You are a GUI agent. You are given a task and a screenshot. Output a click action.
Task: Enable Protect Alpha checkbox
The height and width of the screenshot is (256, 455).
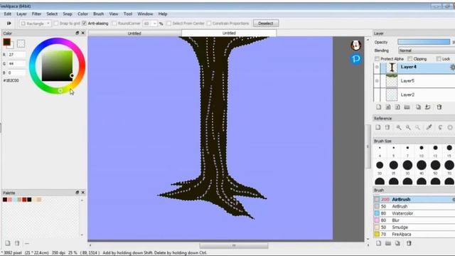[377, 59]
